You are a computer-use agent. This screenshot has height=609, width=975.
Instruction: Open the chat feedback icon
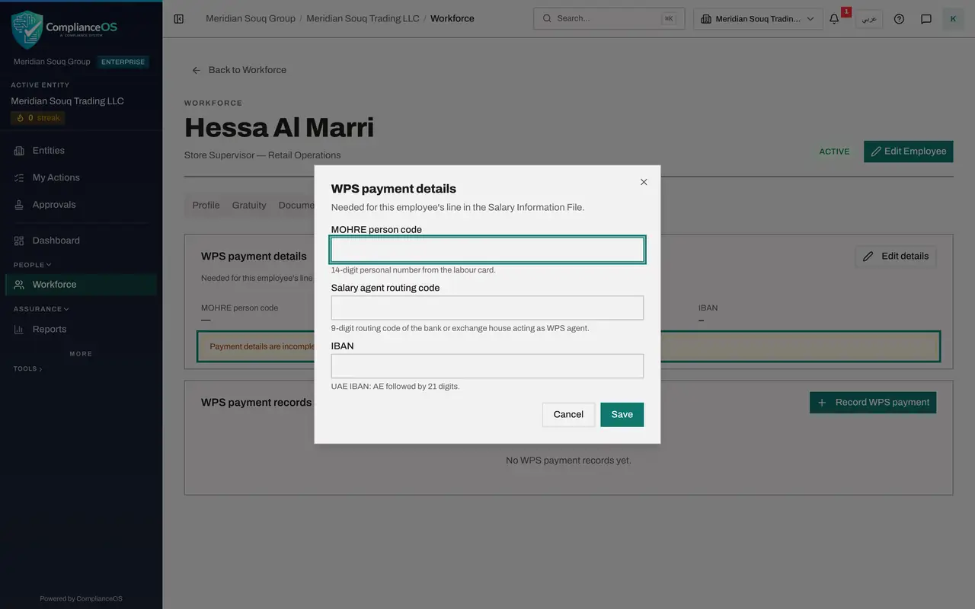pyautogui.click(x=926, y=18)
